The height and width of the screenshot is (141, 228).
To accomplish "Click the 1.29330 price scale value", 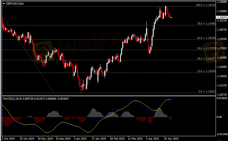I will pos(222,39).
